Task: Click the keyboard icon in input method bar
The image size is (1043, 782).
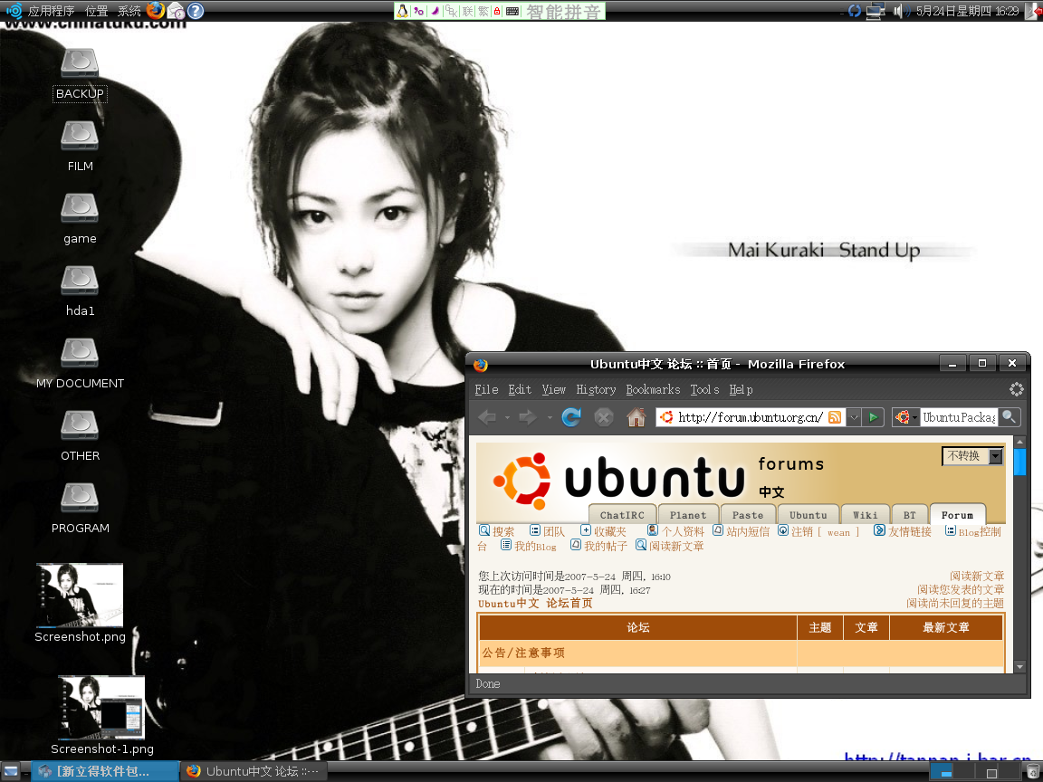Action: coord(512,11)
